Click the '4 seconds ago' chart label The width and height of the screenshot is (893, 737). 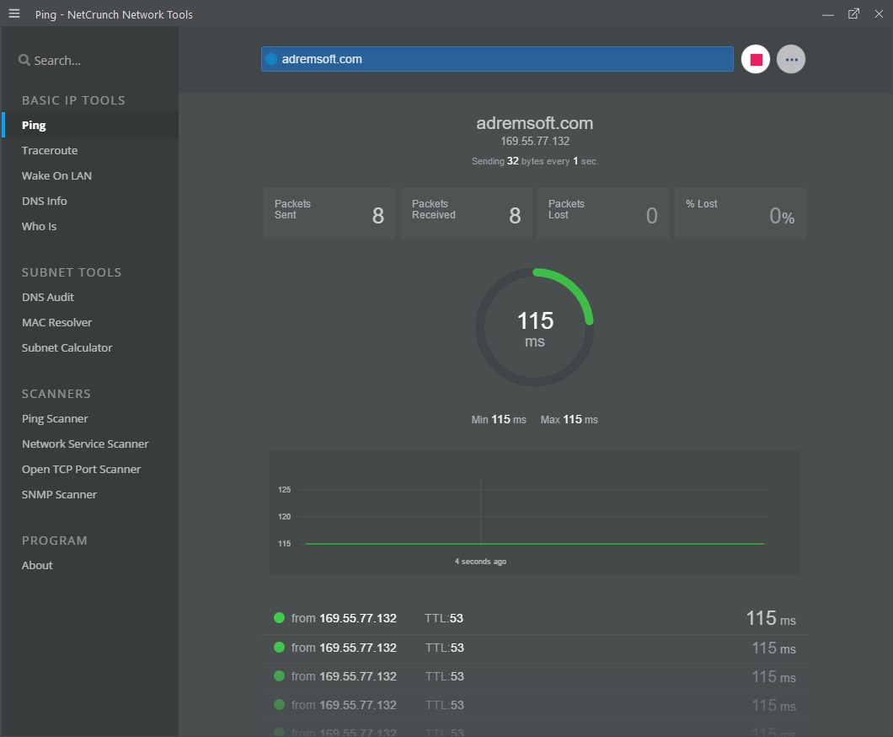point(481,562)
